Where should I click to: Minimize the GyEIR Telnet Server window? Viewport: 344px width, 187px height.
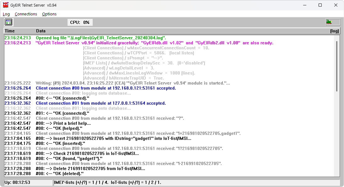304,5
